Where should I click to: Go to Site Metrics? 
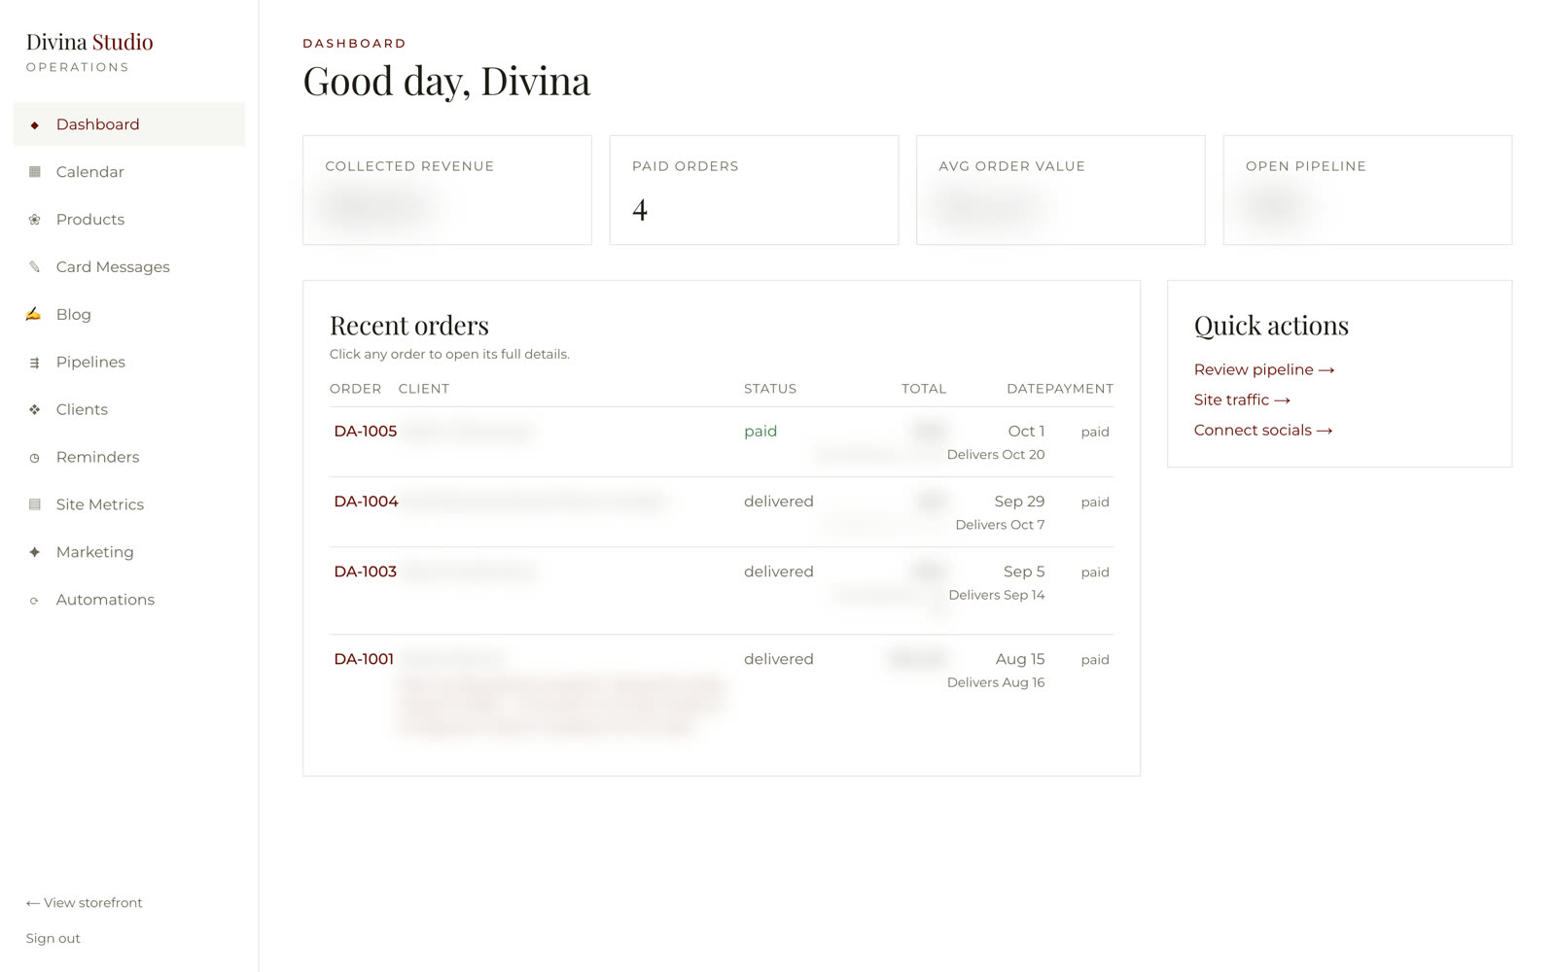pyautogui.click(x=129, y=504)
